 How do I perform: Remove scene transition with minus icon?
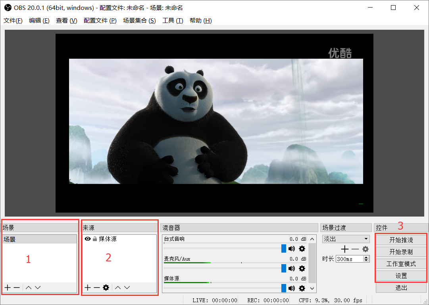pos(355,249)
